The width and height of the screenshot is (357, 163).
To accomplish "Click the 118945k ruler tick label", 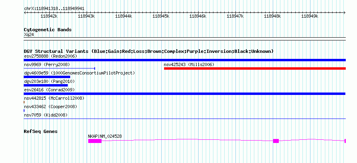I will (161, 16).
